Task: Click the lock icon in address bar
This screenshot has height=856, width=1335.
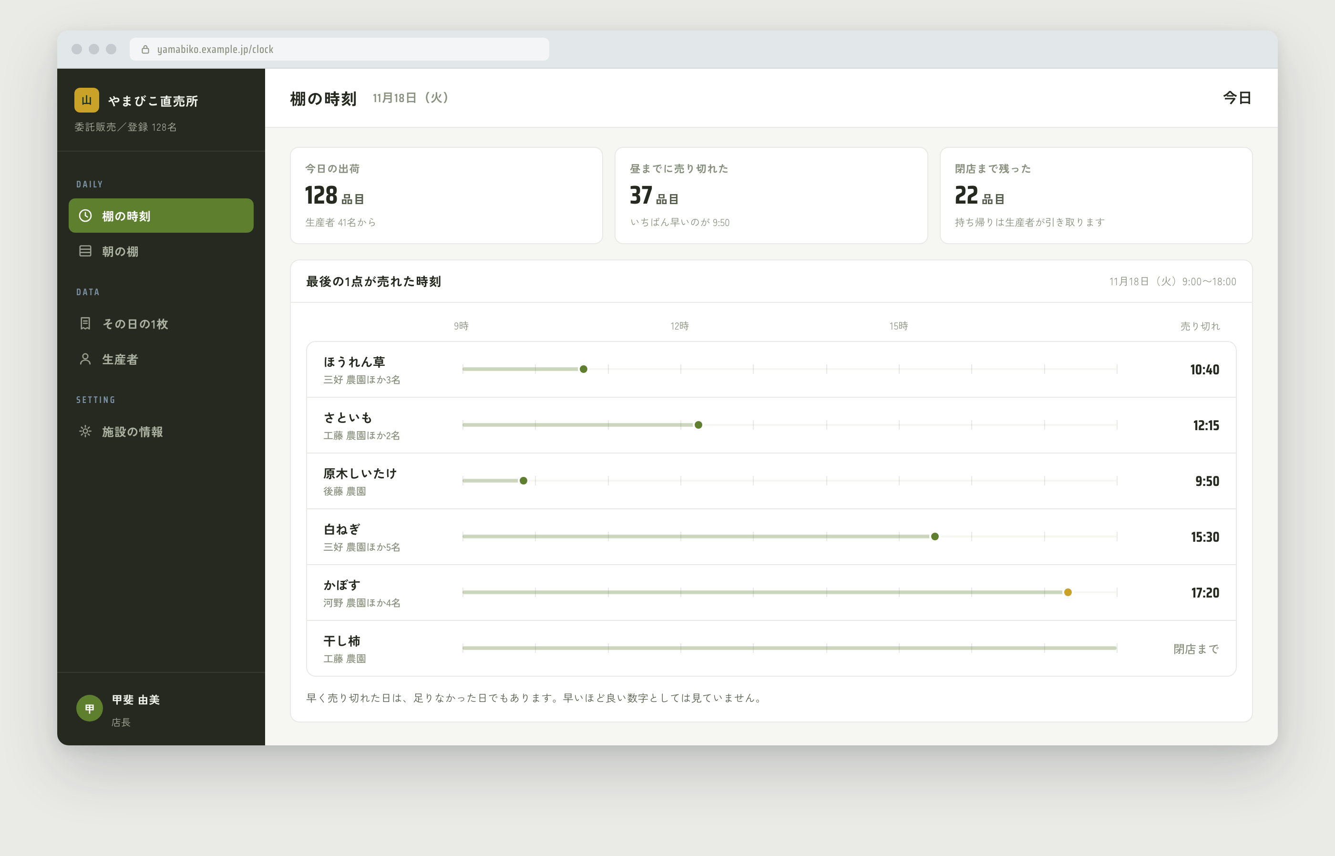Action: tap(145, 50)
